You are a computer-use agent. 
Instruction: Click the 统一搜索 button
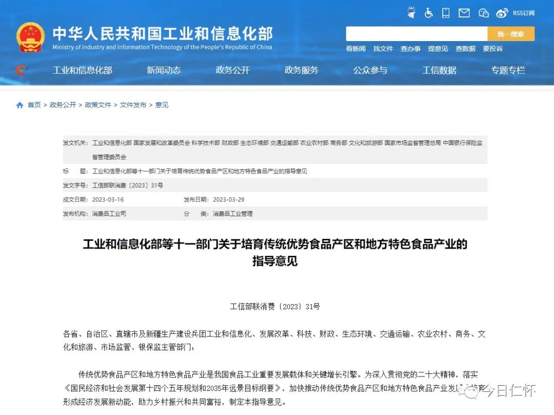tap(511, 34)
